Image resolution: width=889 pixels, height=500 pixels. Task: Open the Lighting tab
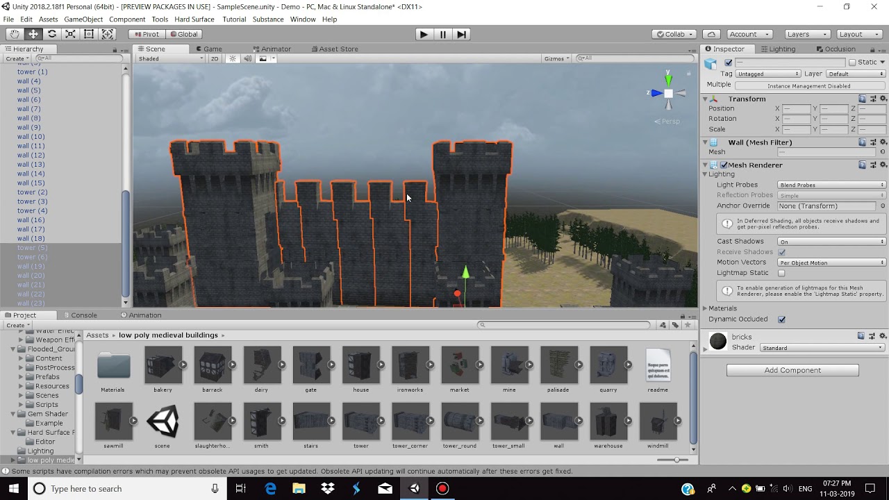click(x=777, y=49)
